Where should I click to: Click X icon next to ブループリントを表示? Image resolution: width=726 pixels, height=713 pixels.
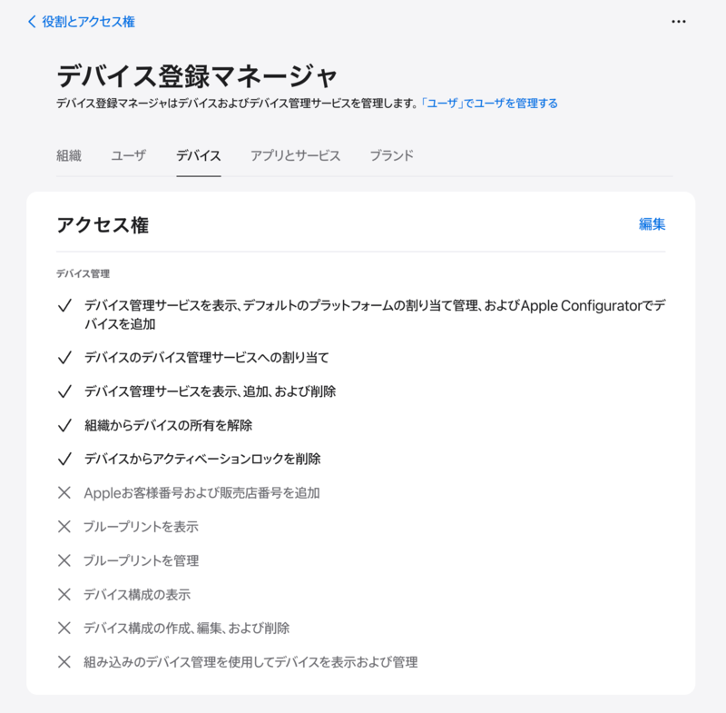64,527
